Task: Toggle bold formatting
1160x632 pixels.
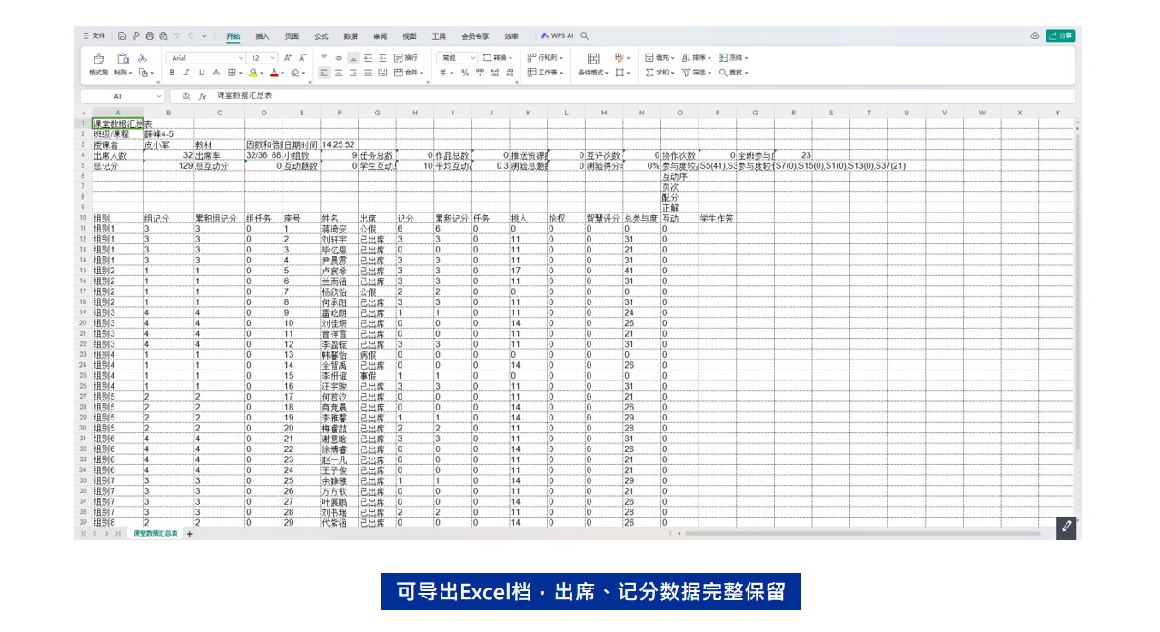Action: pos(172,72)
